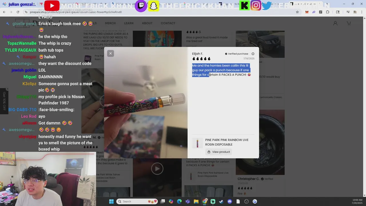Open the MERCH menu item
This screenshot has height=206, width=366.
click(110, 23)
